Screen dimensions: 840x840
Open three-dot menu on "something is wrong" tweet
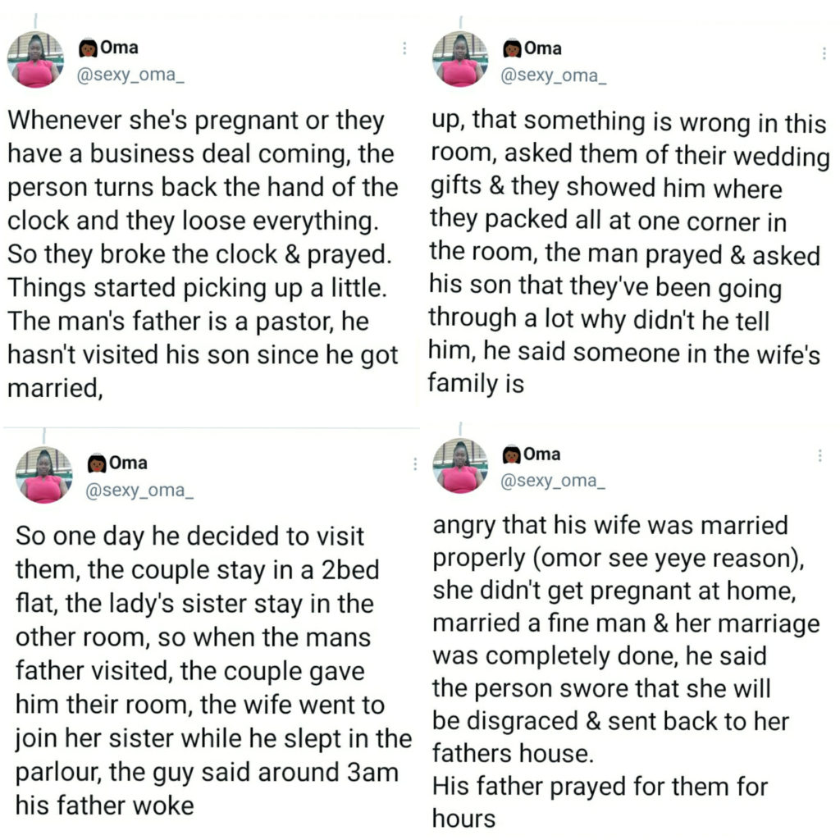click(824, 53)
